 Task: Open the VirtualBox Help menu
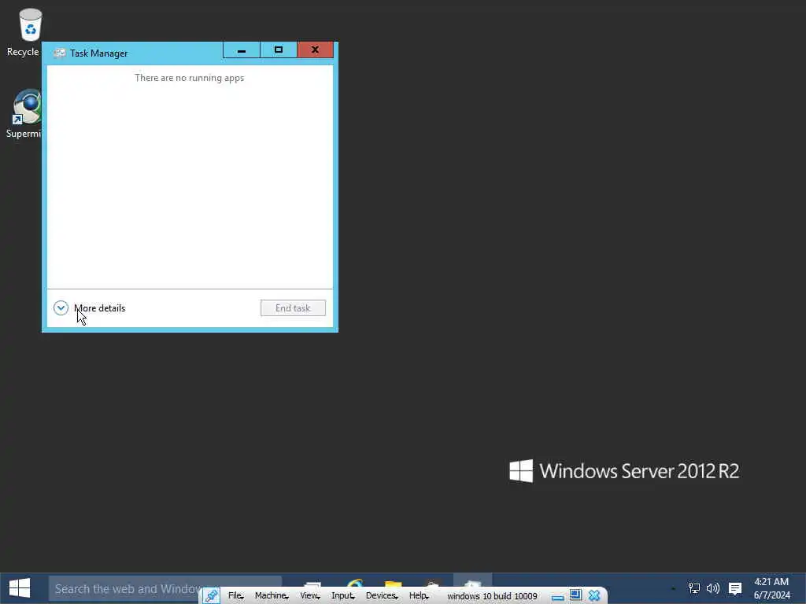[x=419, y=596]
